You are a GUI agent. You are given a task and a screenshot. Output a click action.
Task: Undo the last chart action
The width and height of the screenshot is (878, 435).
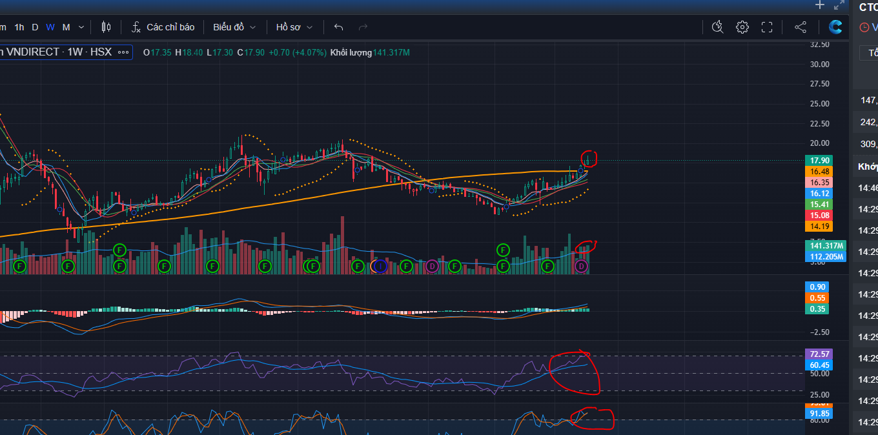click(339, 27)
